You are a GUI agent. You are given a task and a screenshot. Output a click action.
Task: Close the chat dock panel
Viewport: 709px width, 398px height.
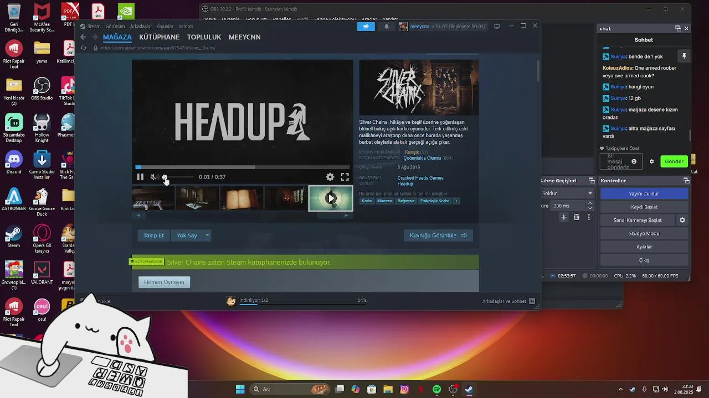pos(686,28)
